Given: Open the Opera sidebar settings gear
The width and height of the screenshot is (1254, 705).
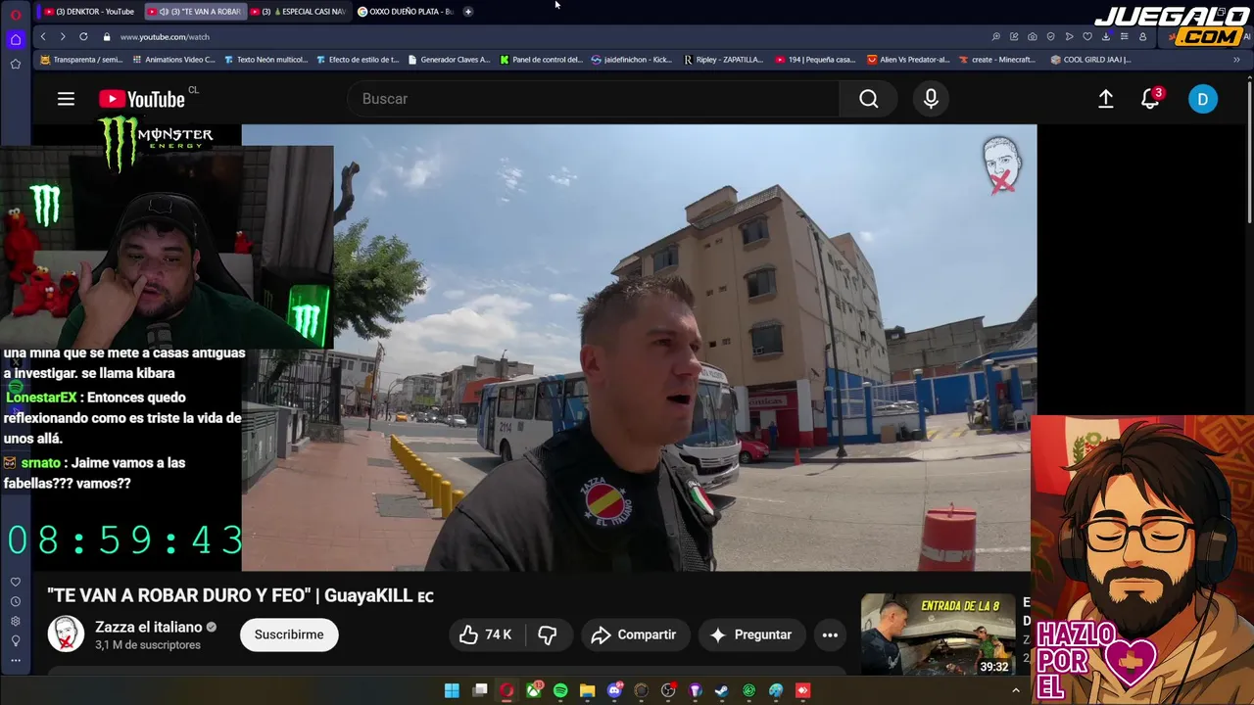Looking at the screenshot, I should tap(16, 621).
